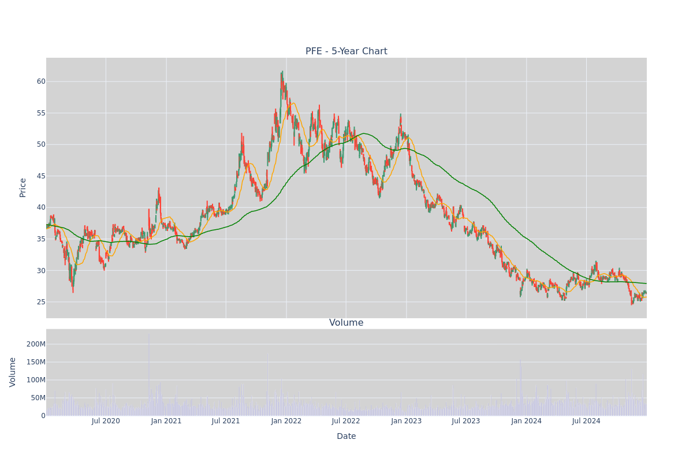Click the "150M" volume axis tick label
The width and height of the screenshot is (693, 462).
pyautogui.click(x=36, y=362)
